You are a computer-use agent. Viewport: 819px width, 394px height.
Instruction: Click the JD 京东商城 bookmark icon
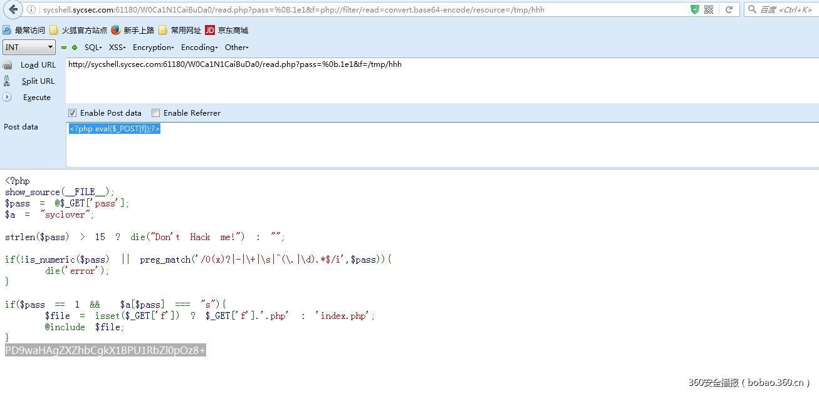point(210,30)
